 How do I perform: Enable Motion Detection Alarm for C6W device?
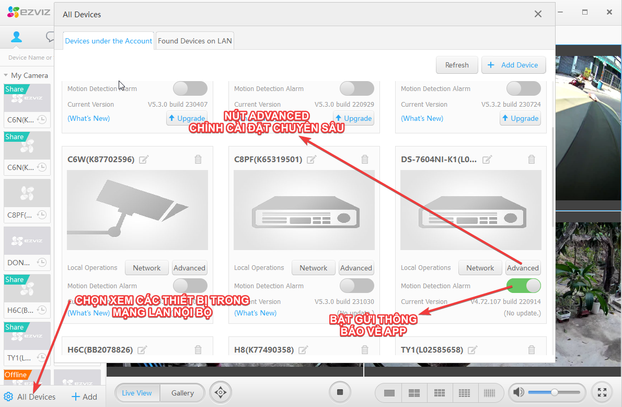coord(190,286)
